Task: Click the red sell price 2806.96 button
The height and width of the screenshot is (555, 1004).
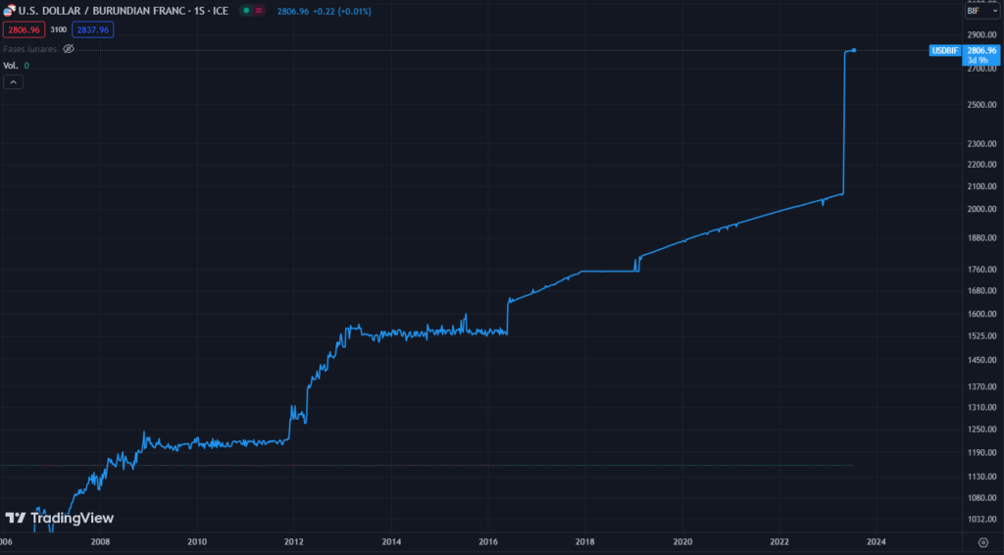Action: 24,30
